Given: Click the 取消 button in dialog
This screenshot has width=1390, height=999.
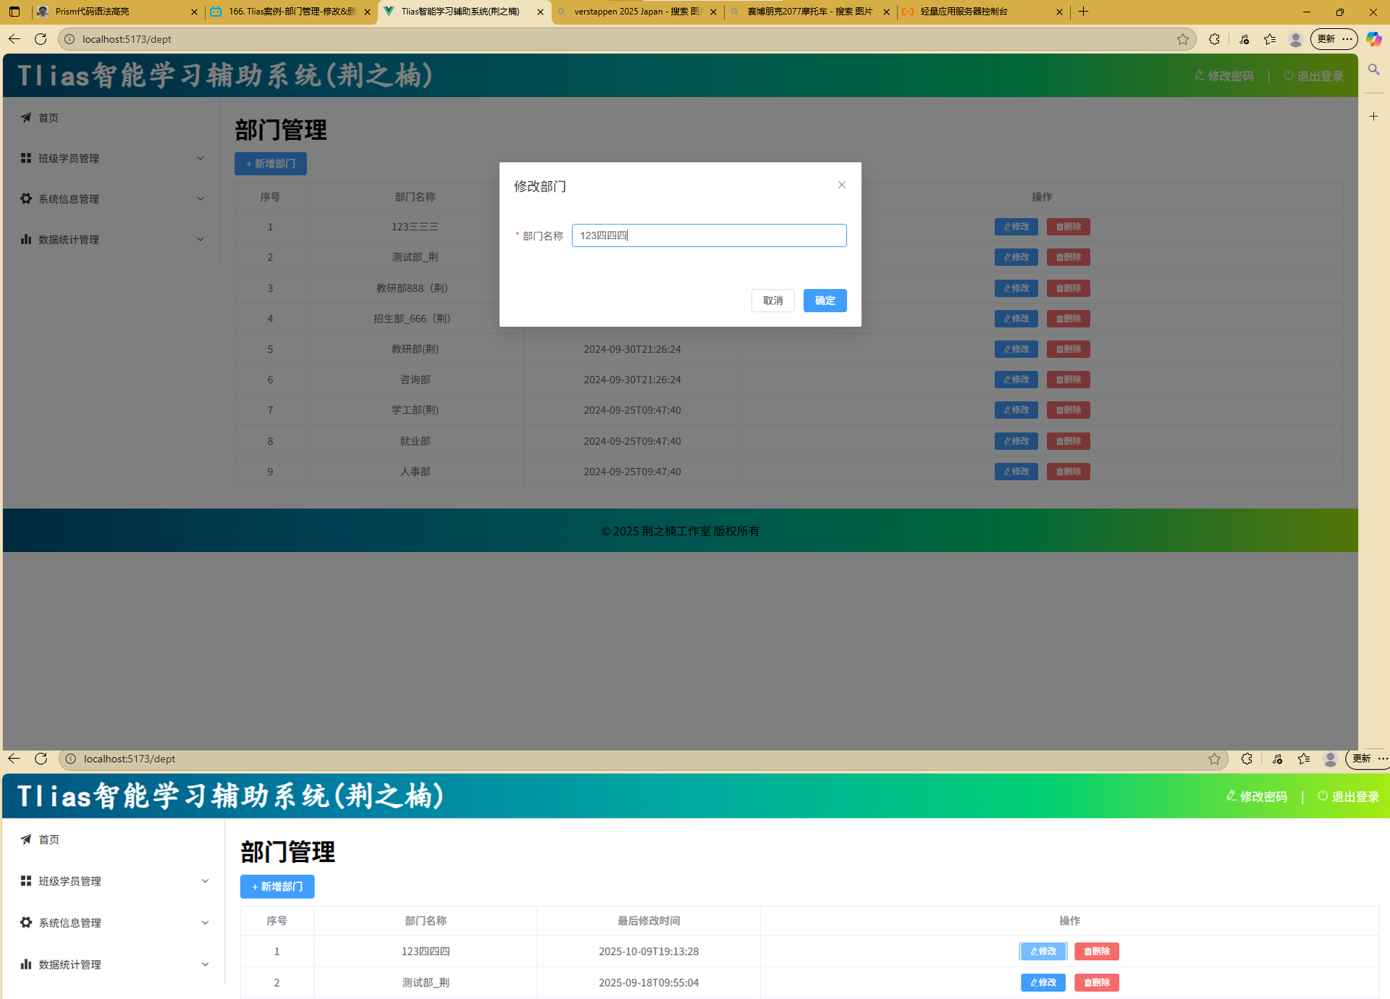Looking at the screenshot, I should click(x=772, y=301).
